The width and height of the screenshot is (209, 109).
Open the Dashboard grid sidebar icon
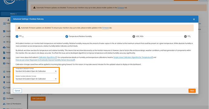click(x=4, y=31)
